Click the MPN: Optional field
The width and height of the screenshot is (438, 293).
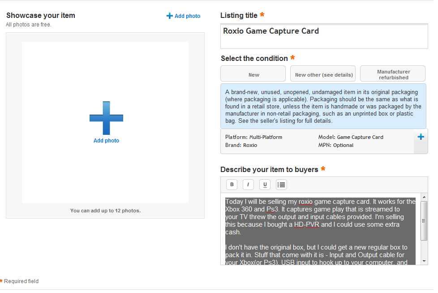tap(335, 145)
